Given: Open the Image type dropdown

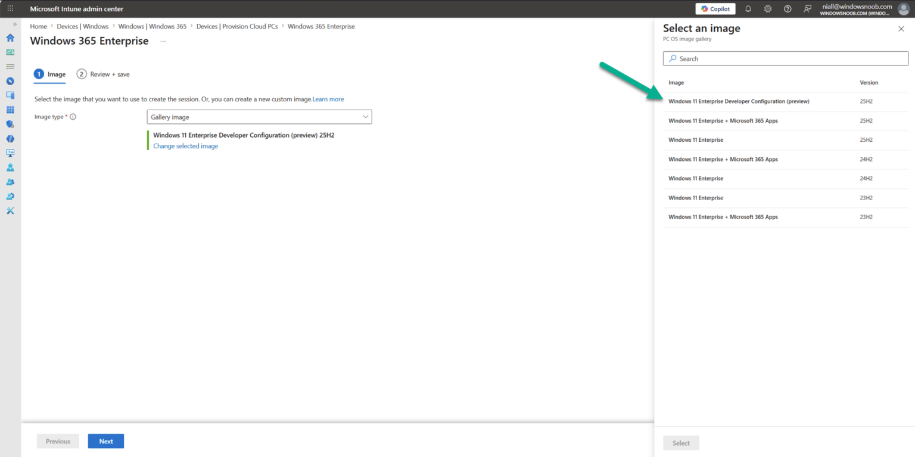Looking at the screenshot, I should click(x=259, y=117).
